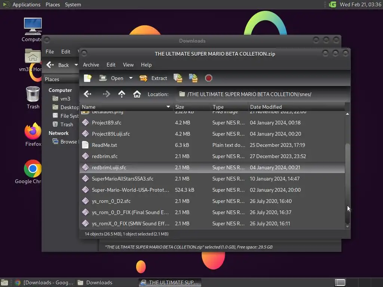Click the Google Chrome desktop icon
383x287 pixels.
[33, 169]
